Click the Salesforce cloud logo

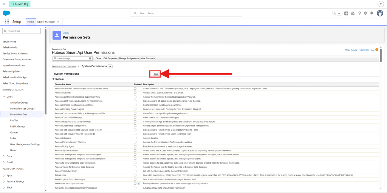(6, 13)
